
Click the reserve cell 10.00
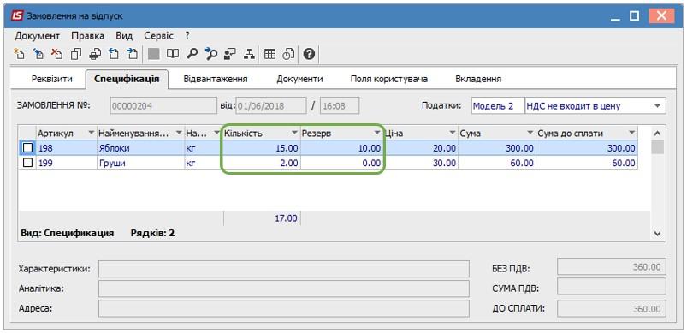[x=341, y=148]
